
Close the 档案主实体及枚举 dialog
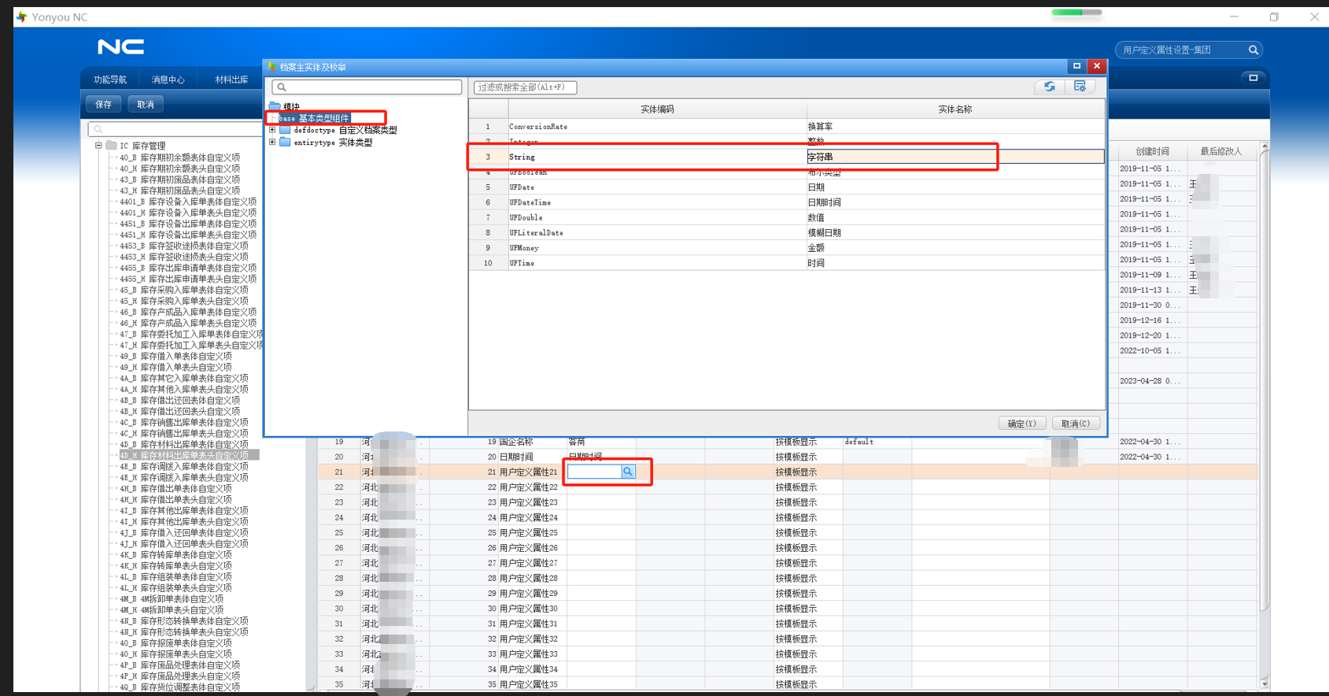coord(1096,66)
